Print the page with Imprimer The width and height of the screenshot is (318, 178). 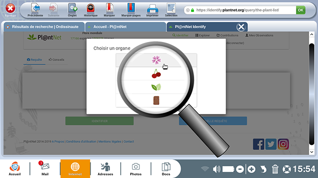[x=152, y=10]
